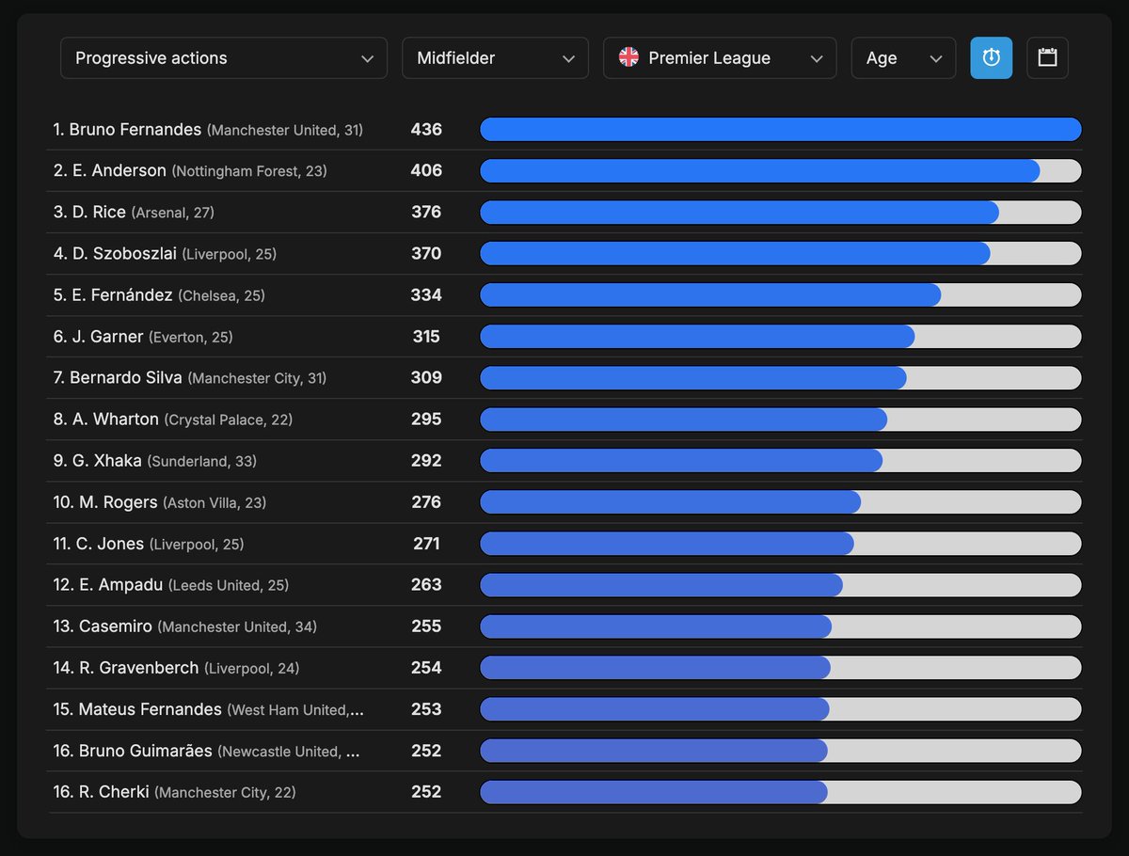Screen dimensions: 1129x856
Task: Click the value 376
Action: coord(426,213)
